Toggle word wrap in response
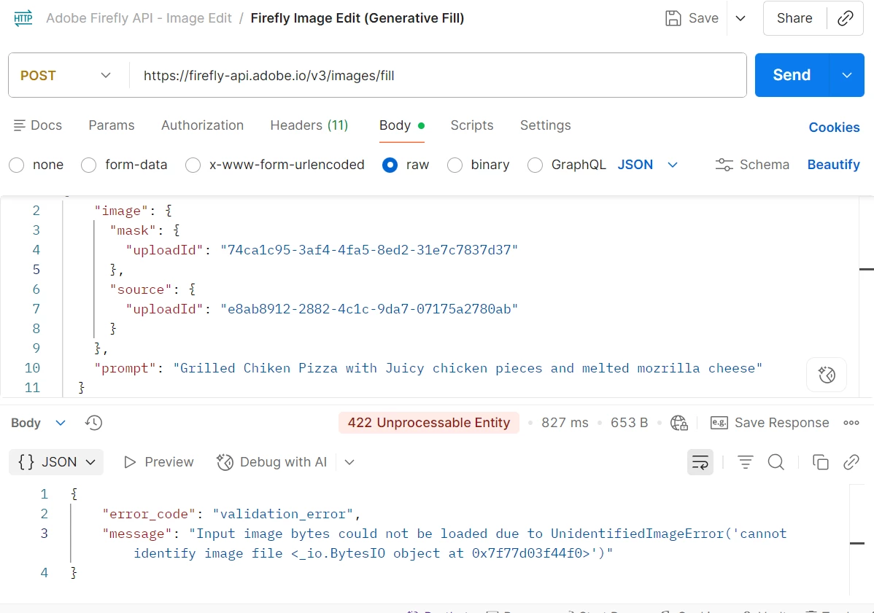 pos(700,462)
